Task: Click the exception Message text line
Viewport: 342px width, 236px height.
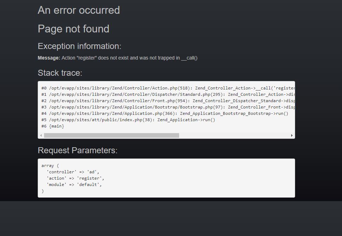Action: point(117,58)
